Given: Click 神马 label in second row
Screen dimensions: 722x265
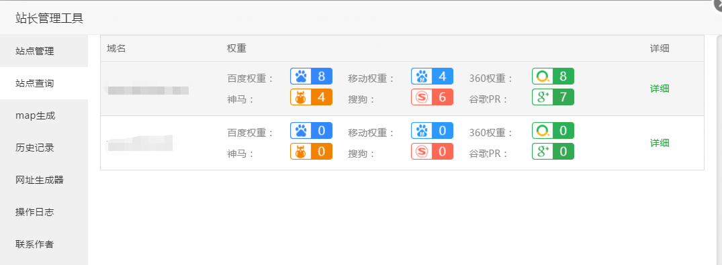Looking at the screenshot, I should click(241, 154).
